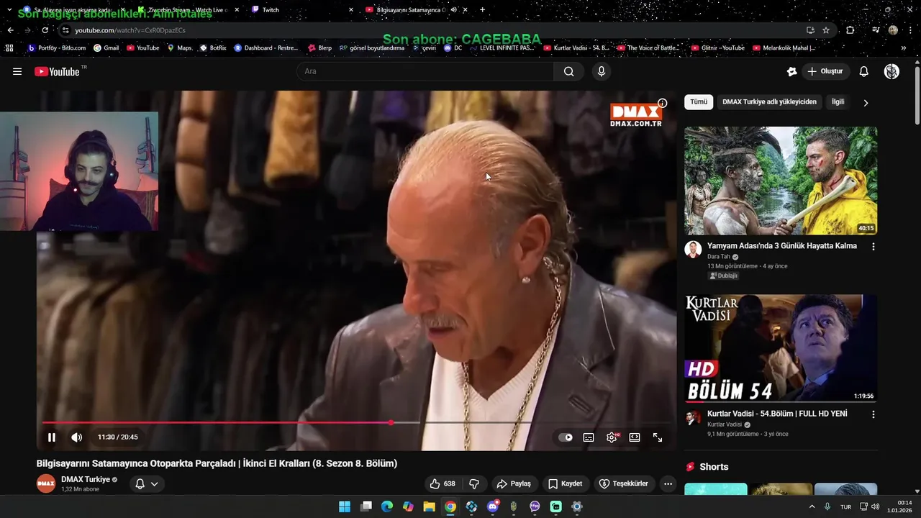This screenshot has width=921, height=518.
Task: Pause the video with the pause button
Action: (52, 437)
